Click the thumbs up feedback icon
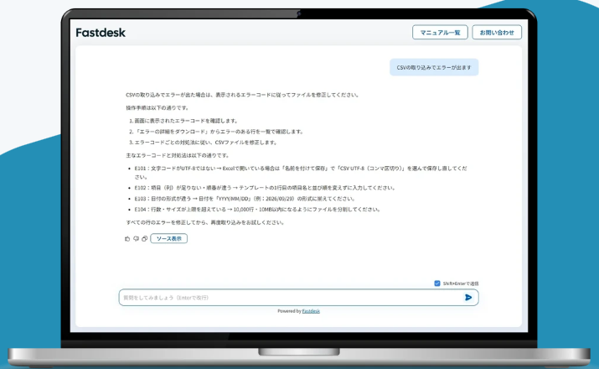This screenshot has height=369, width=599. tap(127, 239)
